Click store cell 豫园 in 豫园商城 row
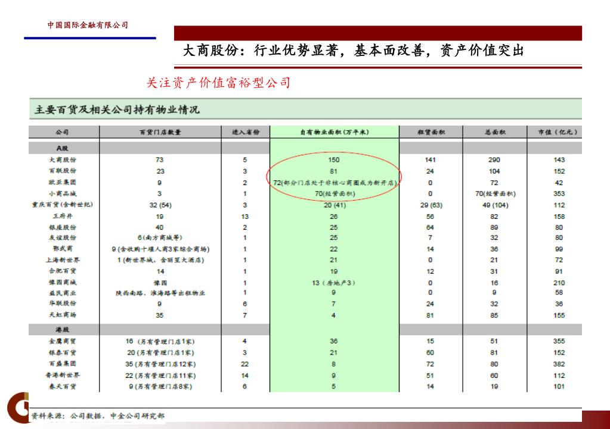The height and width of the screenshot is (429, 610). coord(160,283)
